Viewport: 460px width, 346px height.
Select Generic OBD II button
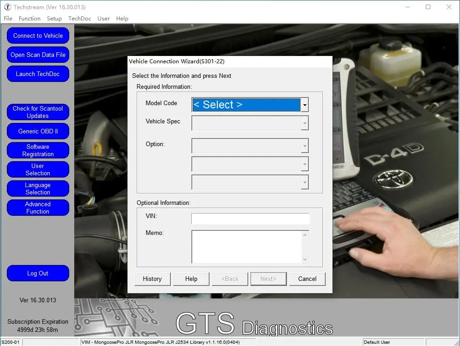click(38, 131)
